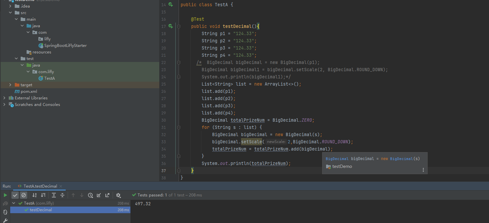The image size is (489, 223).
Task: Click the SpringBootLiFlyStarter class icon
Action: [x=41, y=46]
